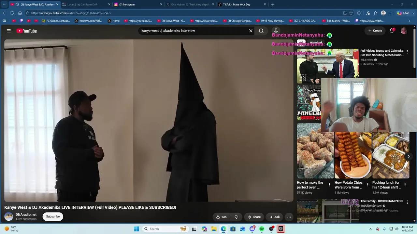Image resolution: width=417 pixels, height=234 pixels.
Task: Open the Edge profile icon
Action: [383, 13]
